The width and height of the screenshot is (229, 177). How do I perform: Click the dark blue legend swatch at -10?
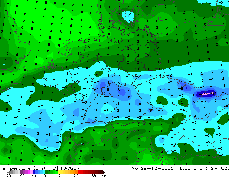point(34,172)
